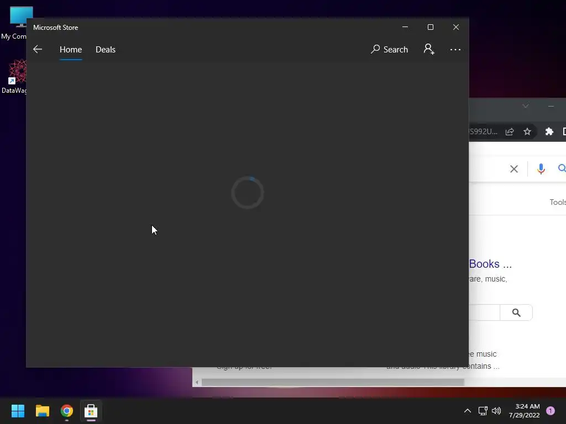Open the See more ellipsis menu
The height and width of the screenshot is (424, 566).
455,49
